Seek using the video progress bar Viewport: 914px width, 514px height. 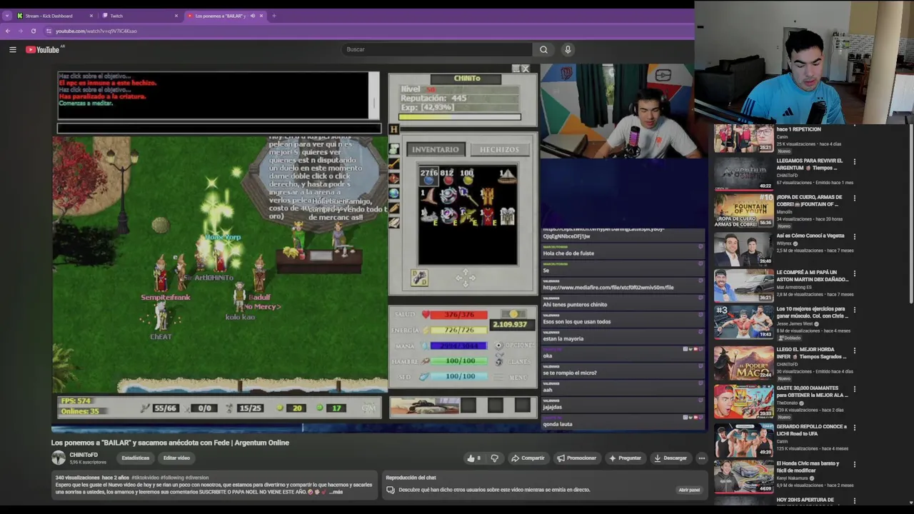tap(378, 428)
